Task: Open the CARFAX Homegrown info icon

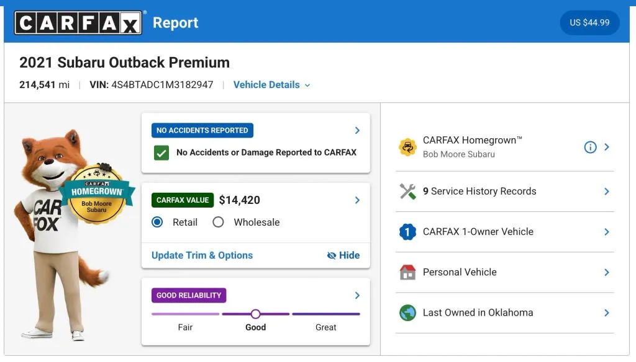Action: tap(590, 147)
